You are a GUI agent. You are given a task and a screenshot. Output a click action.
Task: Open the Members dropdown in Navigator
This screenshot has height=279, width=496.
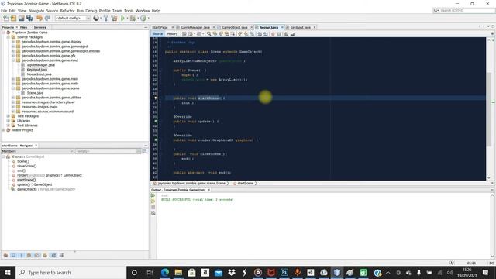(x=37, y=151)
